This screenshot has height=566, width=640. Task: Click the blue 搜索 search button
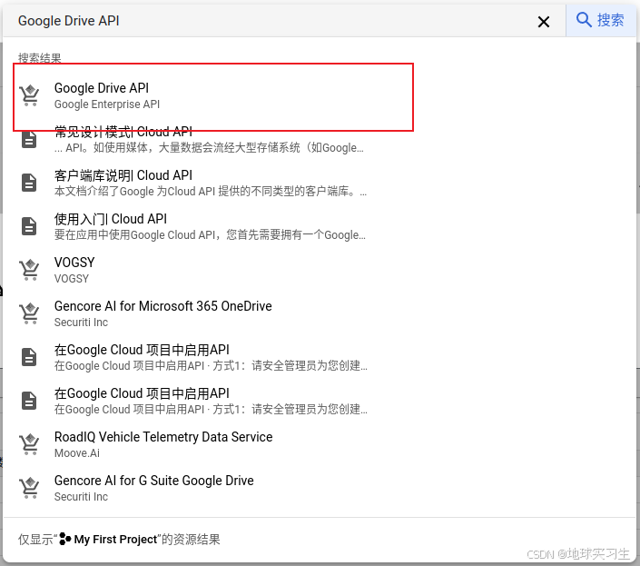coord(600,20)
